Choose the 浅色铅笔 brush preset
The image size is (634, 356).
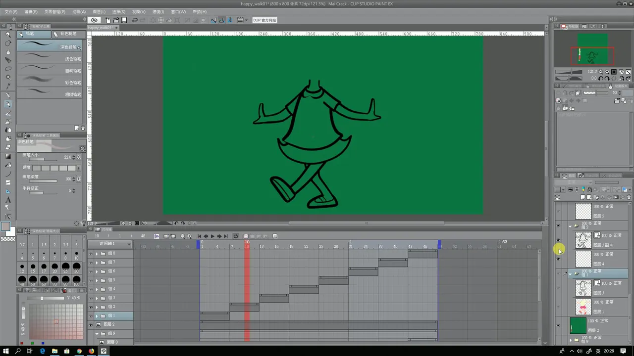coord(50,58)
